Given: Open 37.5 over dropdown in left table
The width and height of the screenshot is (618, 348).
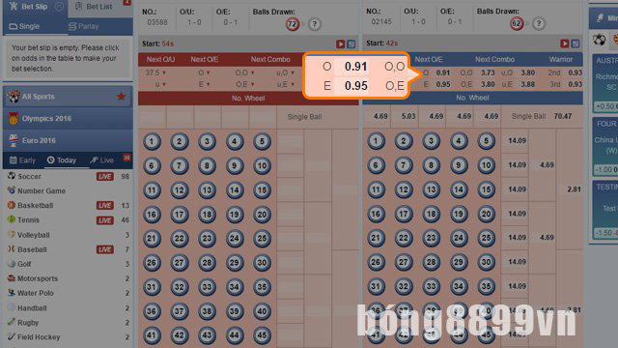Looking at the screenshot, I should click(x=155, y=72).
